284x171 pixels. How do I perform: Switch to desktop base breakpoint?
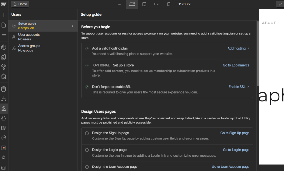(132, 4)
